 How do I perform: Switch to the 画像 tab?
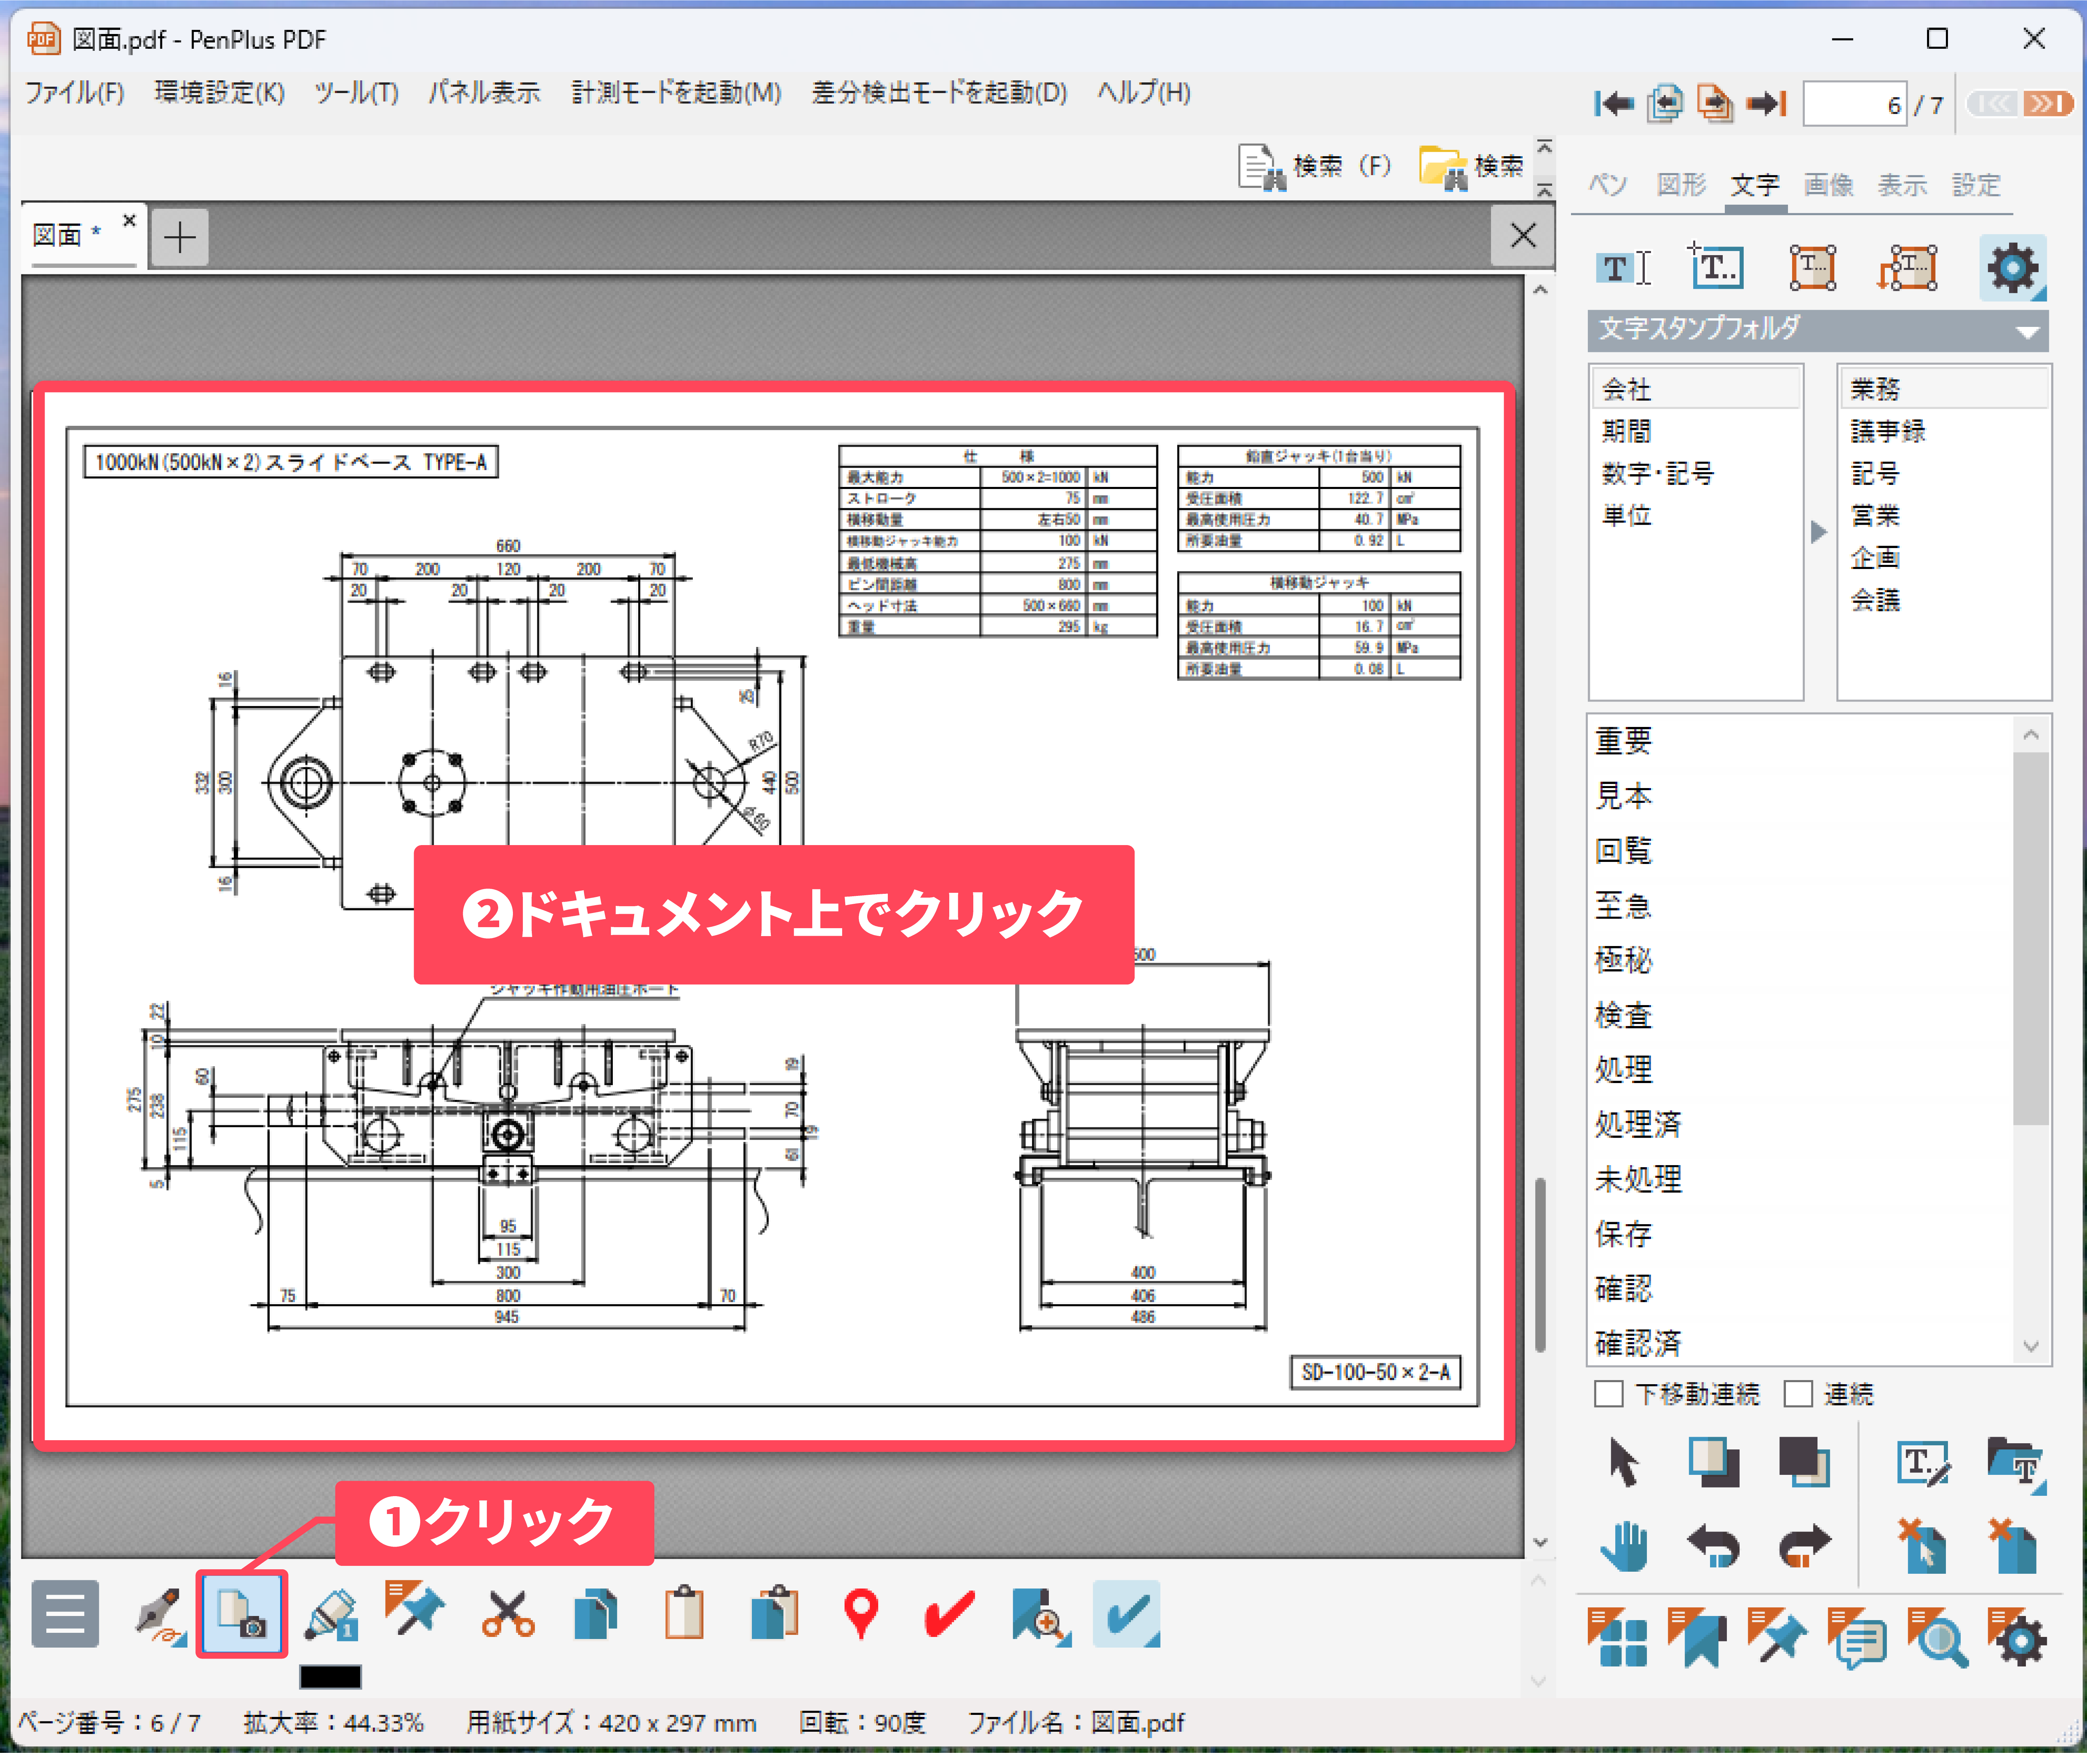click(x=1828, y=185)
